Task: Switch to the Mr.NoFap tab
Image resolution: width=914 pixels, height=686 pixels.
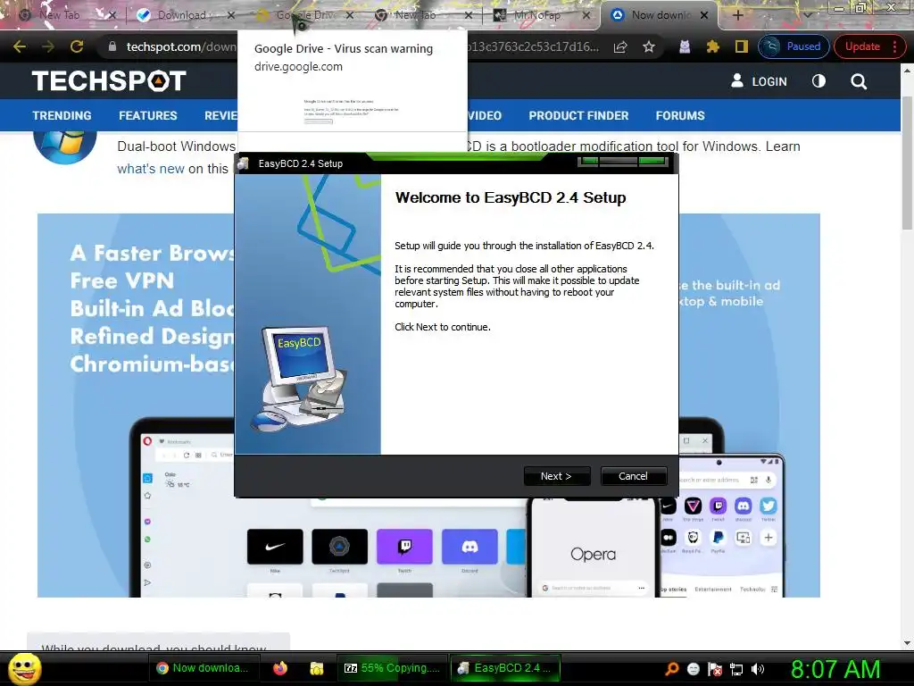Action: click(536, 15)
